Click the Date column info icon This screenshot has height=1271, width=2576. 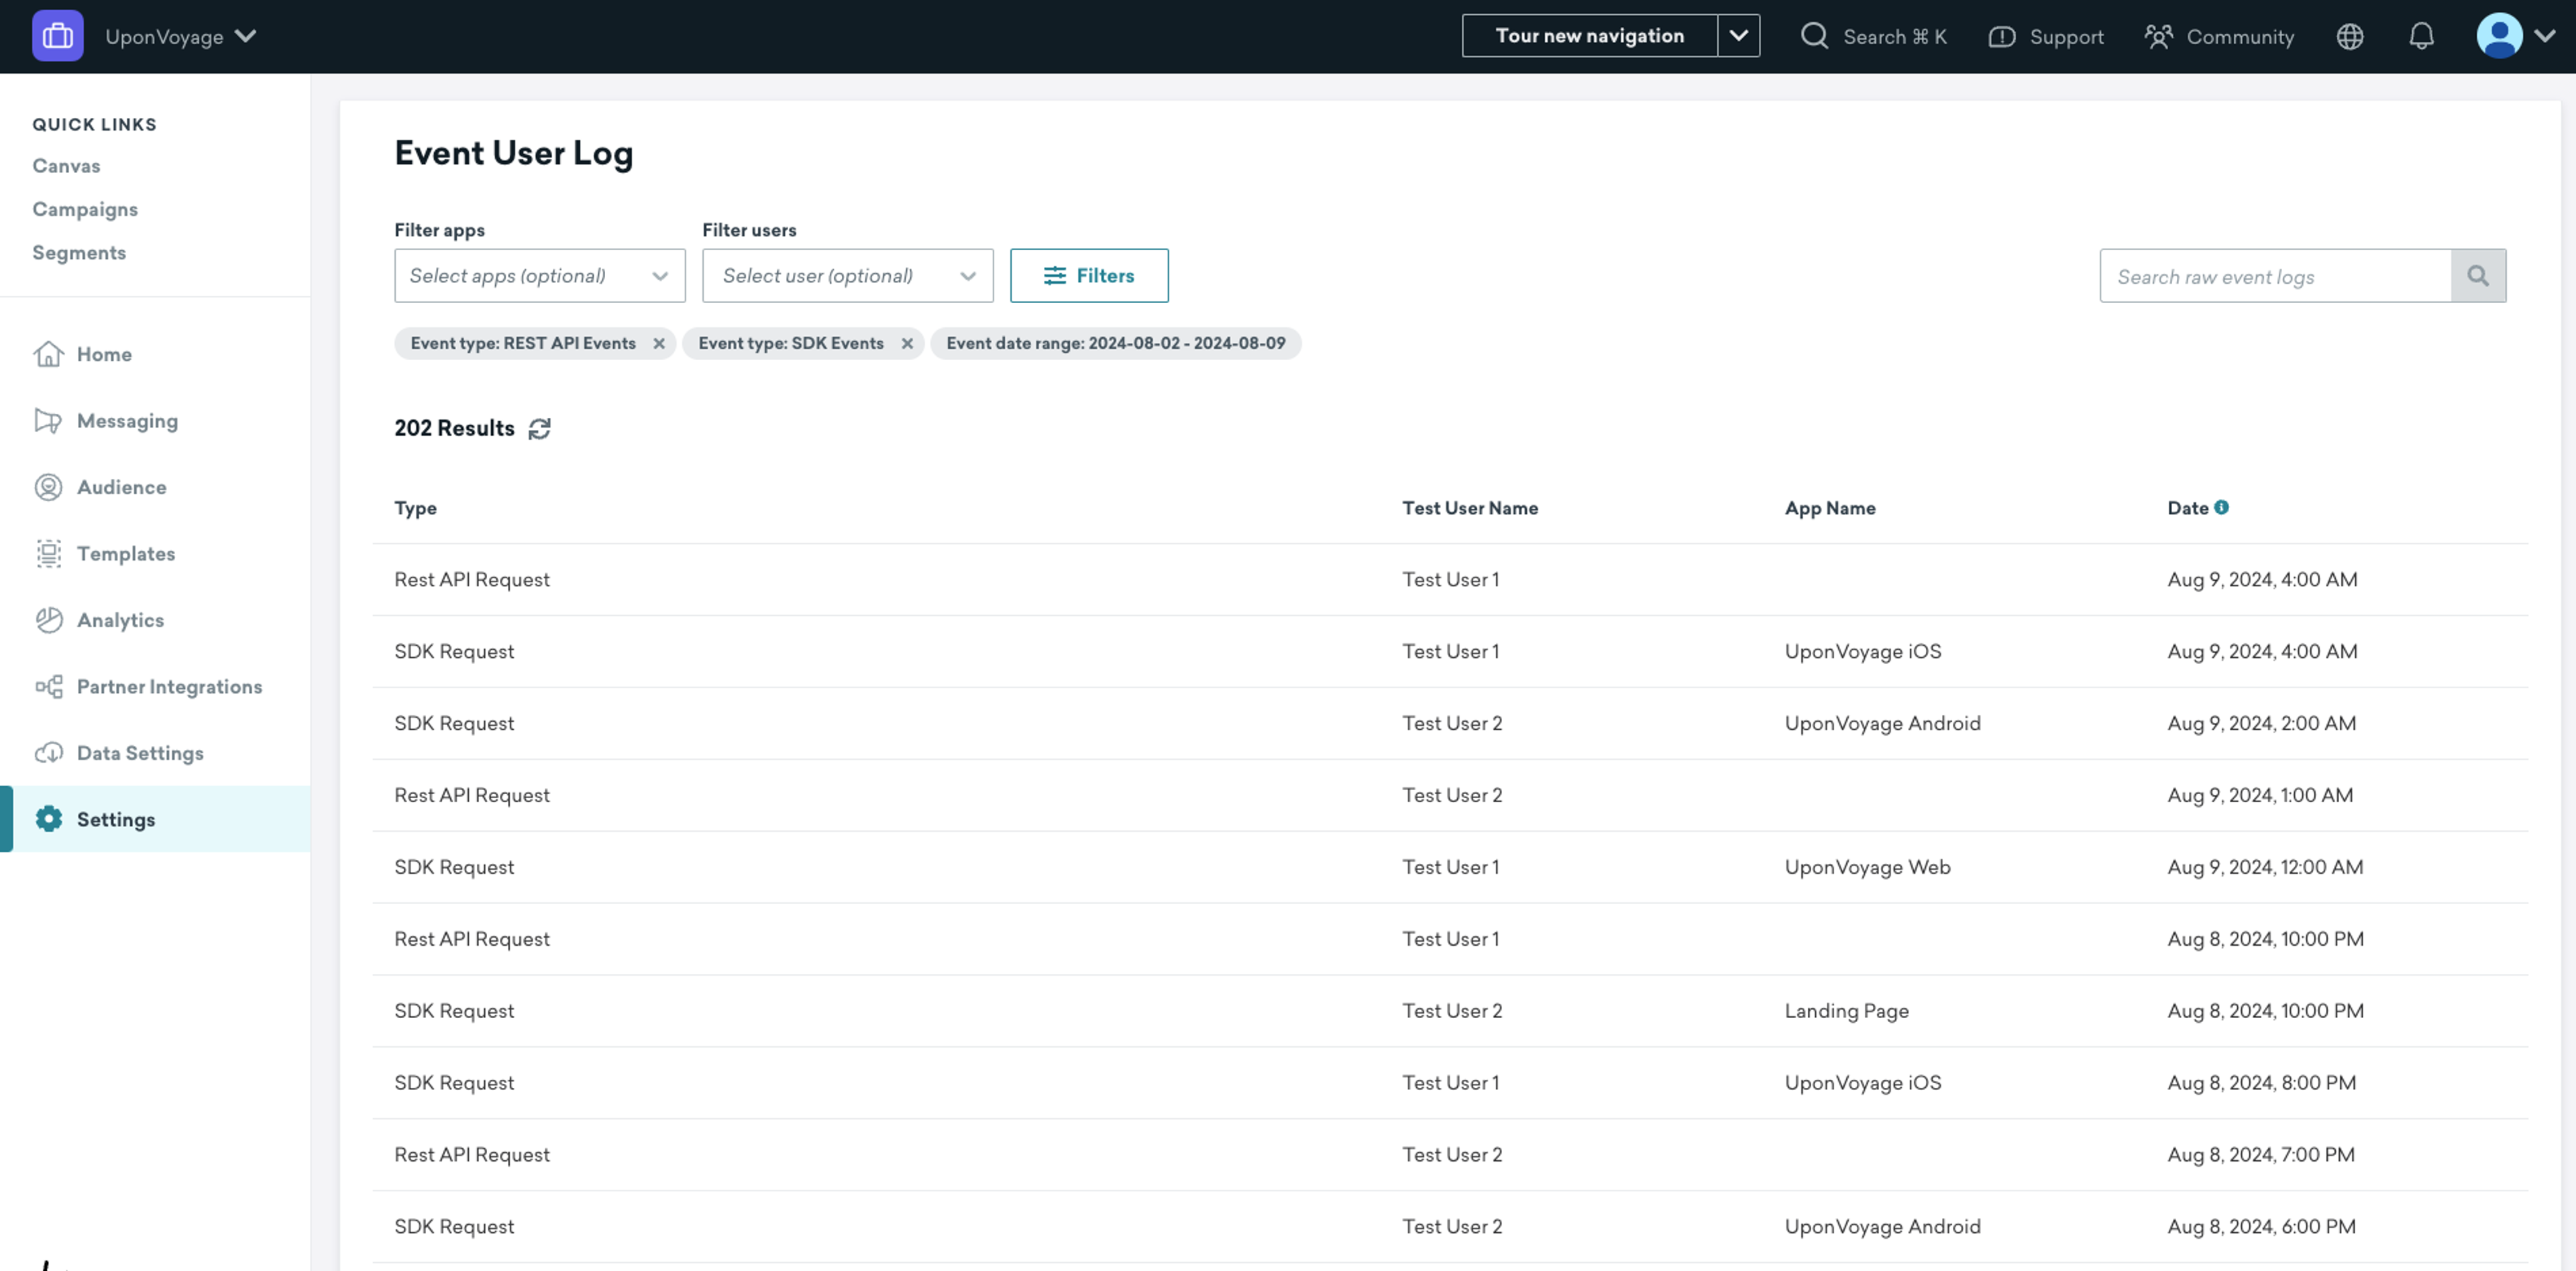2221,508
